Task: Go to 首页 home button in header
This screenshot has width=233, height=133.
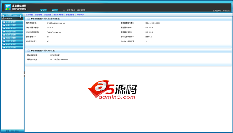Action: pos(43,10)
